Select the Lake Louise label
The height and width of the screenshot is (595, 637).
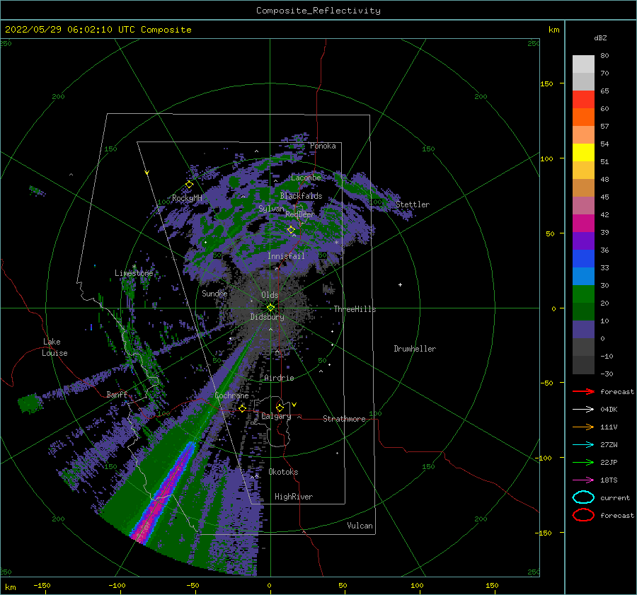point(54,347)
